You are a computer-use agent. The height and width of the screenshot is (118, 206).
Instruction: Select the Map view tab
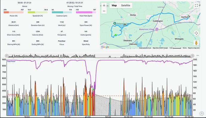pyautogui.click(x=114, y=5)
